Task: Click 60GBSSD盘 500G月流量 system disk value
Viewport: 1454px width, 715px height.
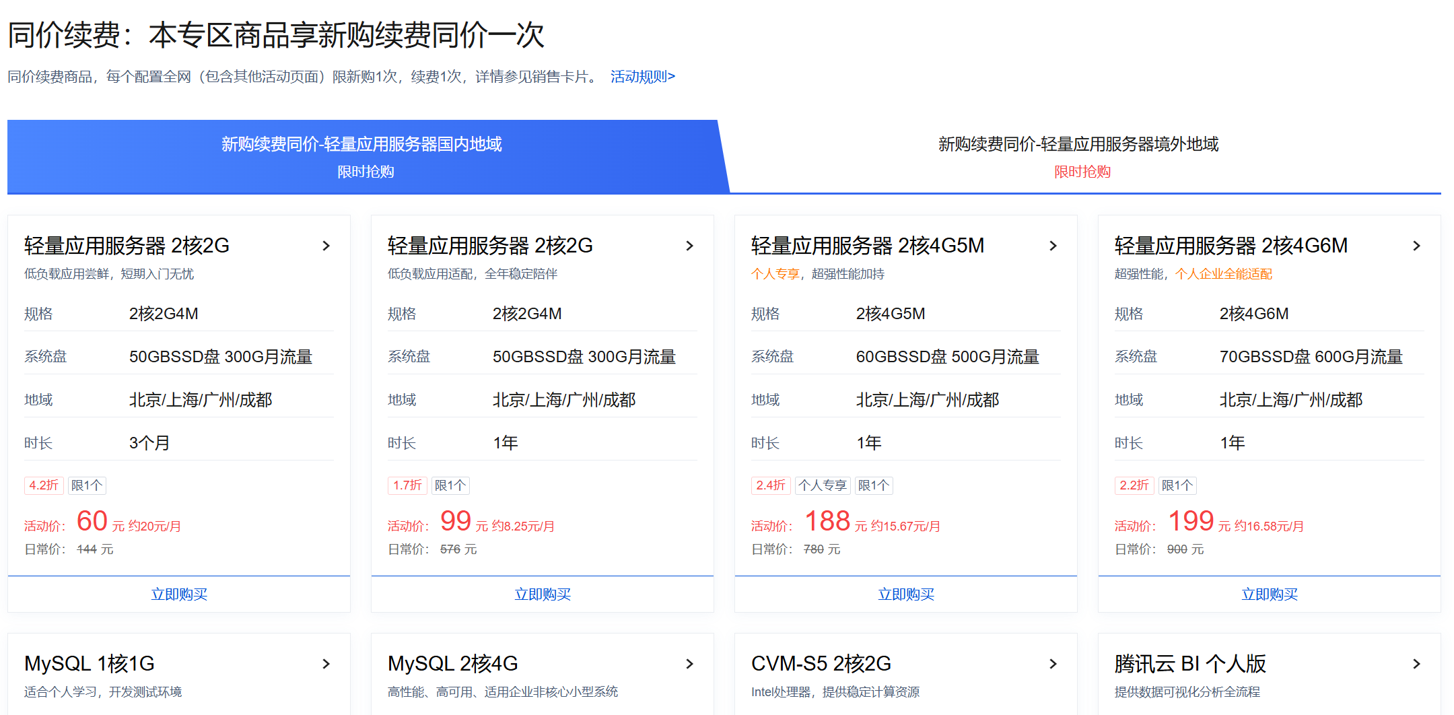Action: click(x=948, y=357)
